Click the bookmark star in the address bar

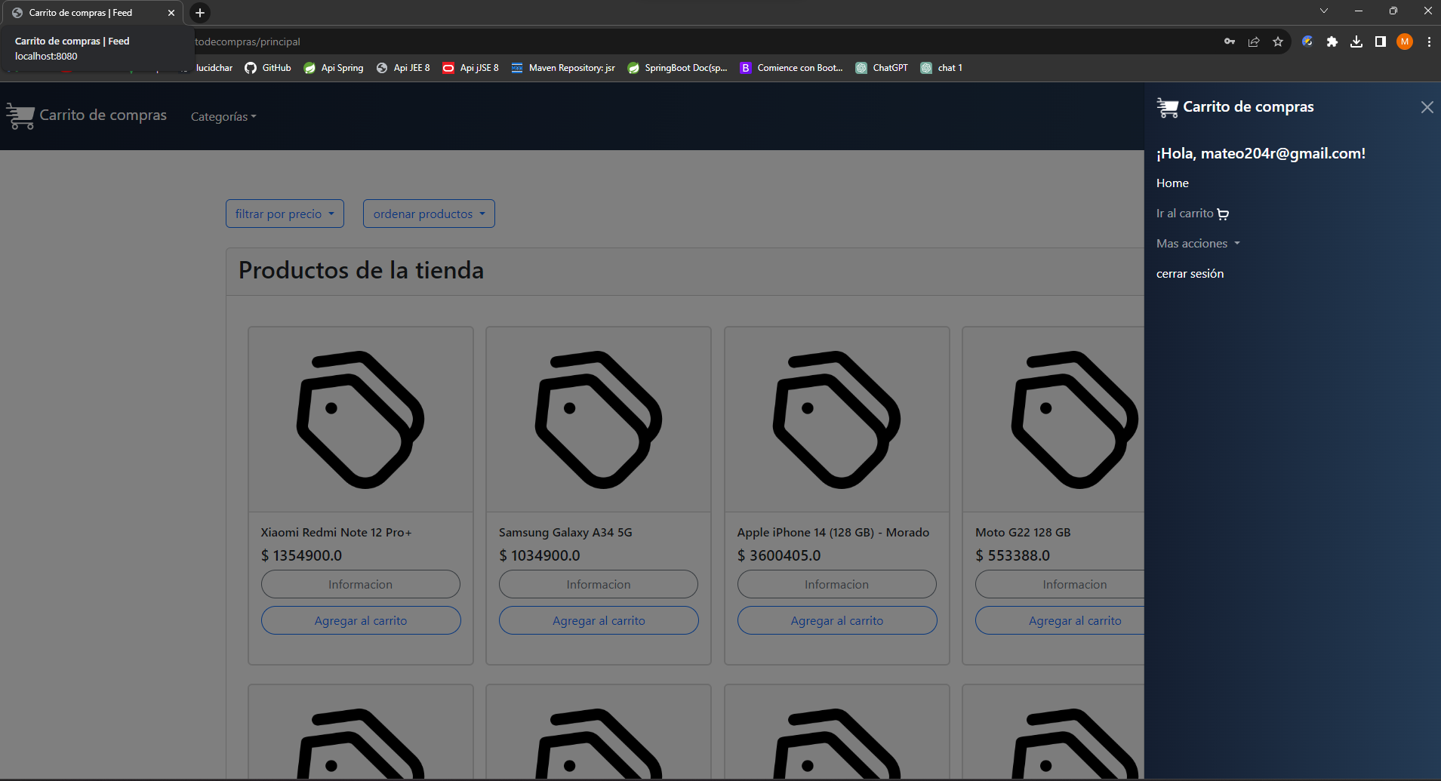pos(1277,42)
